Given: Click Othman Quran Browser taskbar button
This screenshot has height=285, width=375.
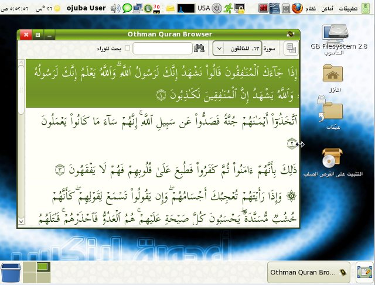Looking at the screenshot, I should click(308, 273).
